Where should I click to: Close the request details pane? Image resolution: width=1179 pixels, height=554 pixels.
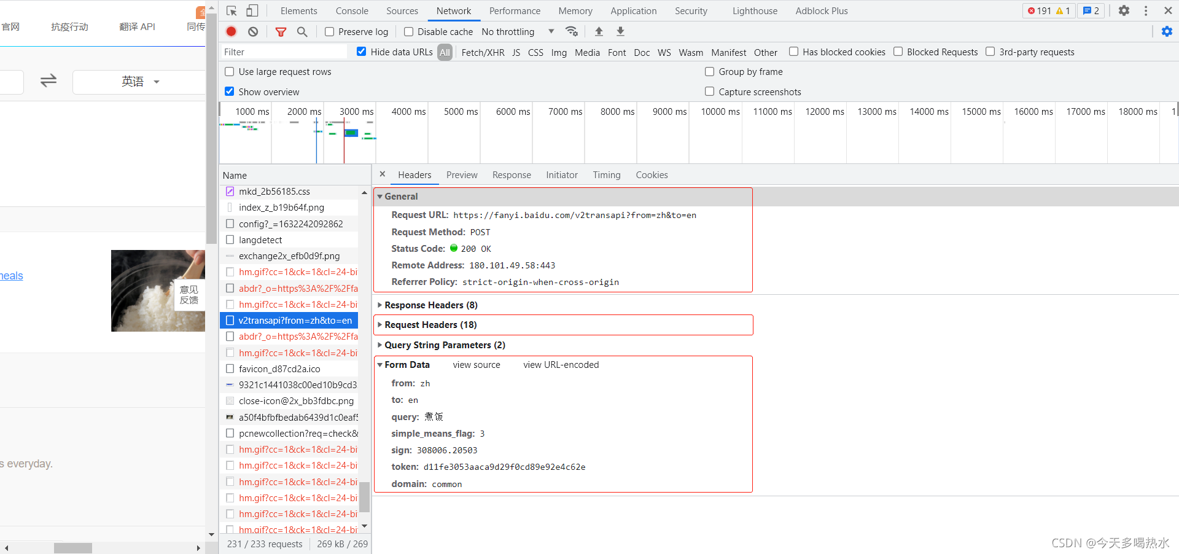click(x=383, y=174)
